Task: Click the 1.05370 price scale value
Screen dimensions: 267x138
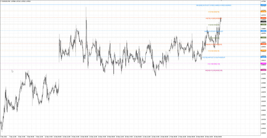Action: click(263, 92)
